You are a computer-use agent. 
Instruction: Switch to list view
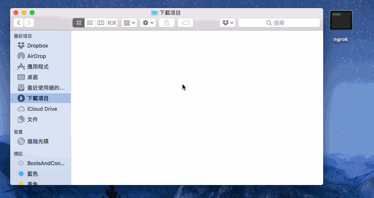coord(90,23)
